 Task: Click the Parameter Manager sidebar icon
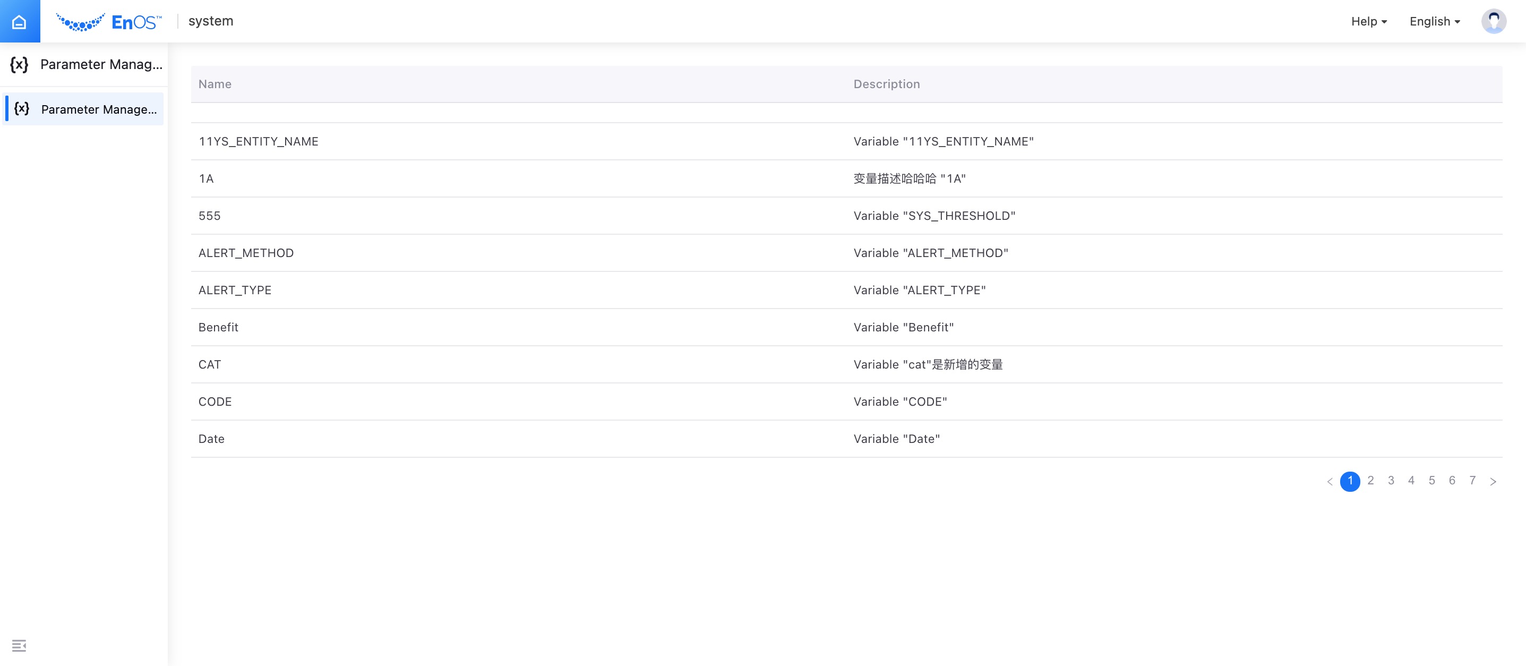click(x=20, y=63)
